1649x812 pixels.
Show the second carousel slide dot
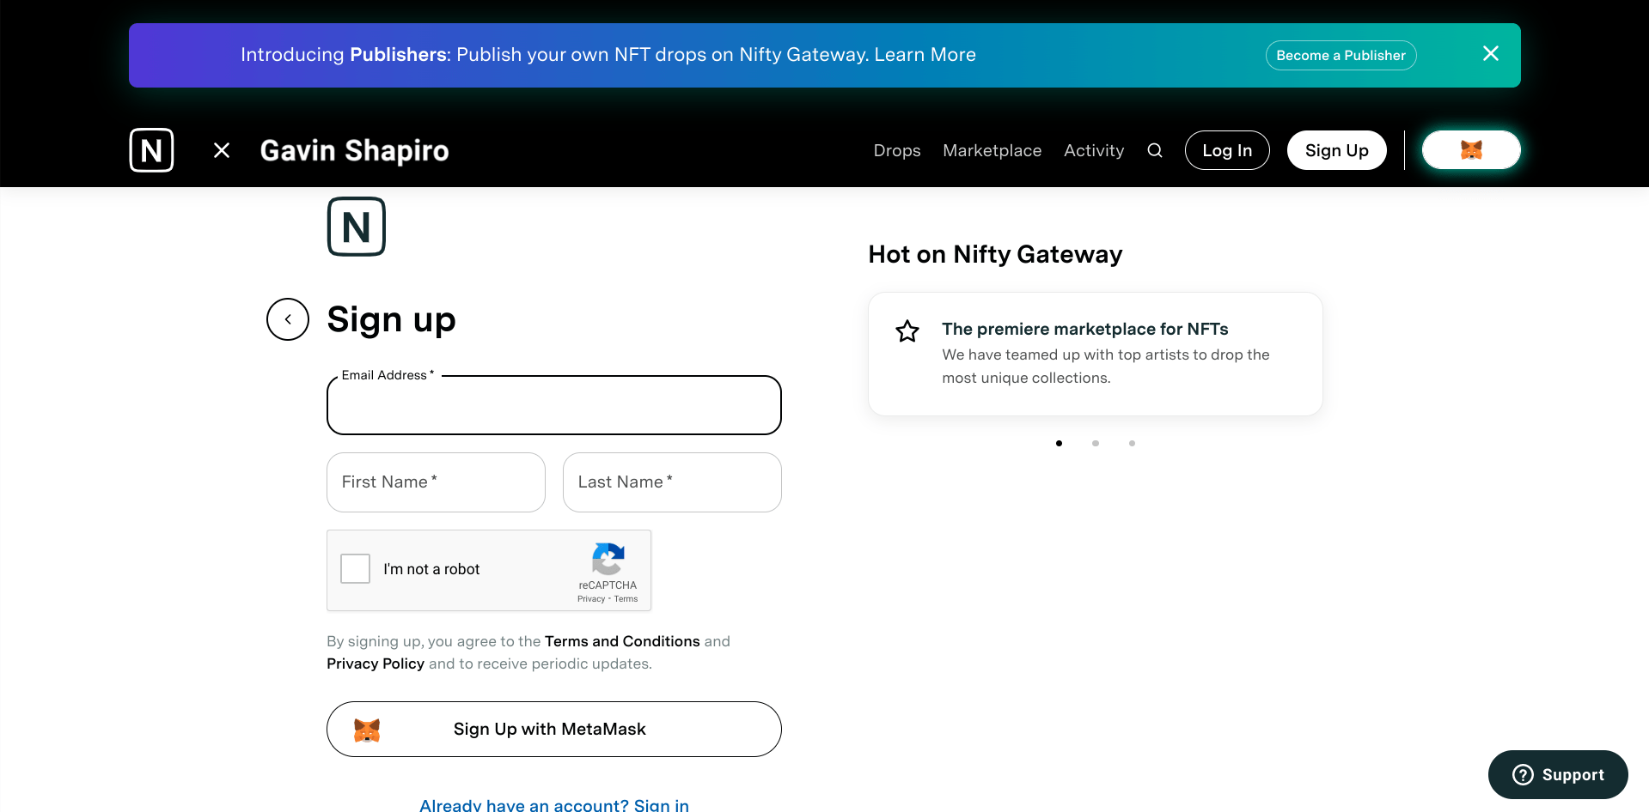tap(1096, 444)
